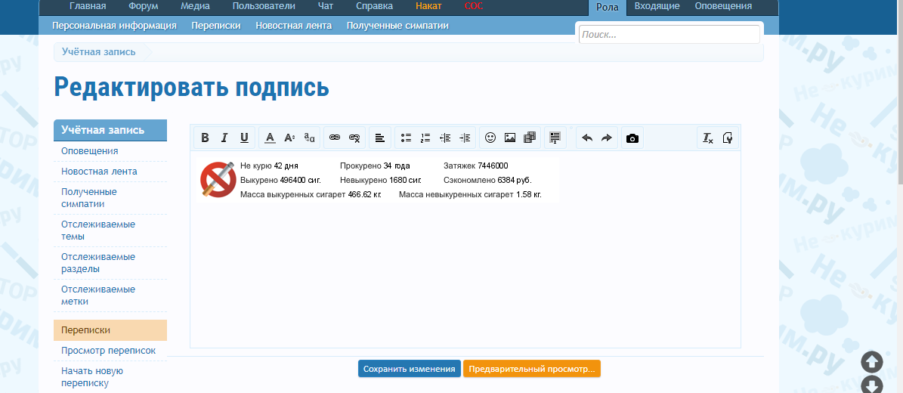Open the Форум menu item
Screen dimensions: 903x393
point(144,6)
